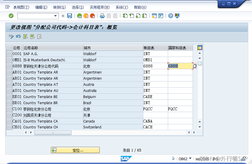The width and height of the screenshot is (252, 164).
Task: Click the Select All entries icon
Action: [x=25, y=37]
